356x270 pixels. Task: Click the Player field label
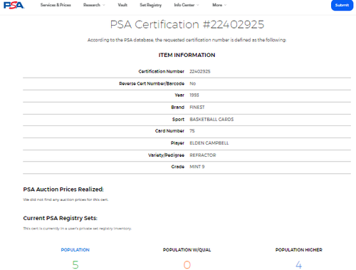(x=177, y=143)
